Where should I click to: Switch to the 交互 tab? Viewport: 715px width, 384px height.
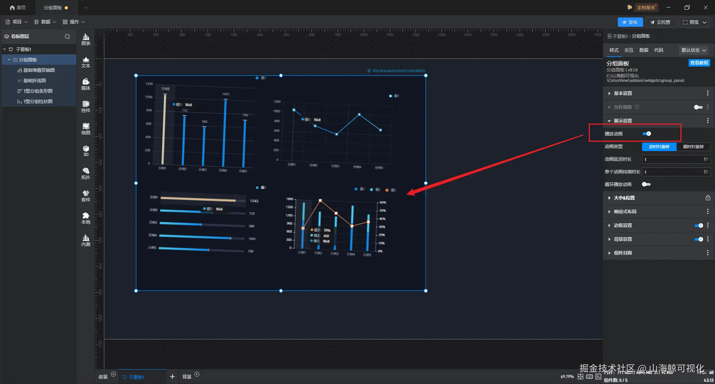click(x=629, y=50)
